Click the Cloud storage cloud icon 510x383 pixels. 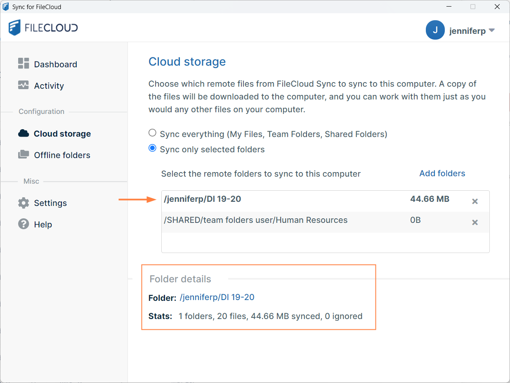[24, 133]
